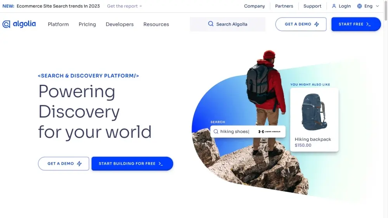Click the magnifier icon in hiking shoes search
Viewport: 388px width, 218px height.
[x=216, y=132]
